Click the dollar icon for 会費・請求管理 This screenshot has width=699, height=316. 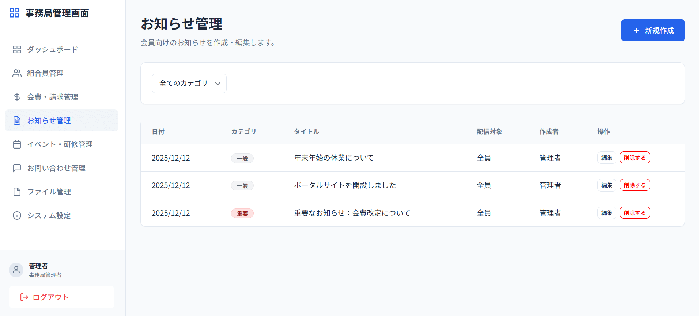coord(17,97)
